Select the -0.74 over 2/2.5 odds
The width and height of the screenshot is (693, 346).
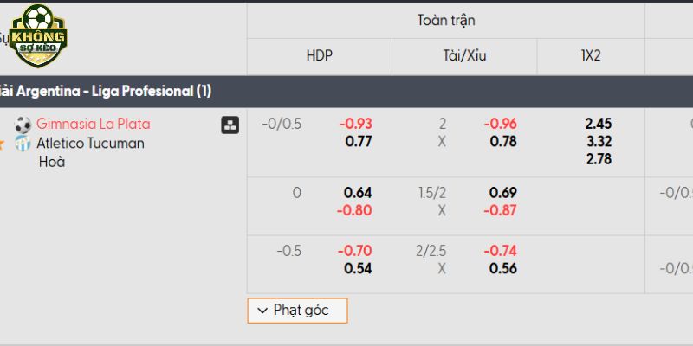[501, 251]
